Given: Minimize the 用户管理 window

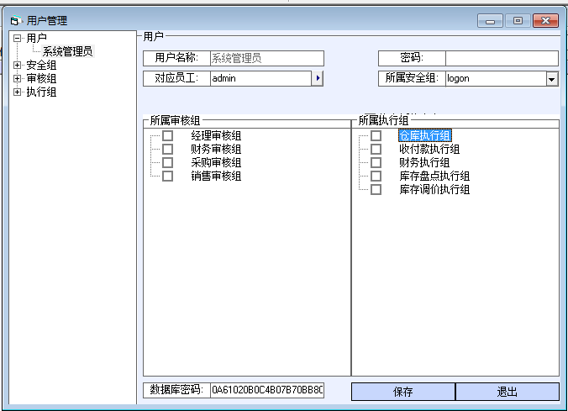Looking at the screenshot, I should coord(490,21).
